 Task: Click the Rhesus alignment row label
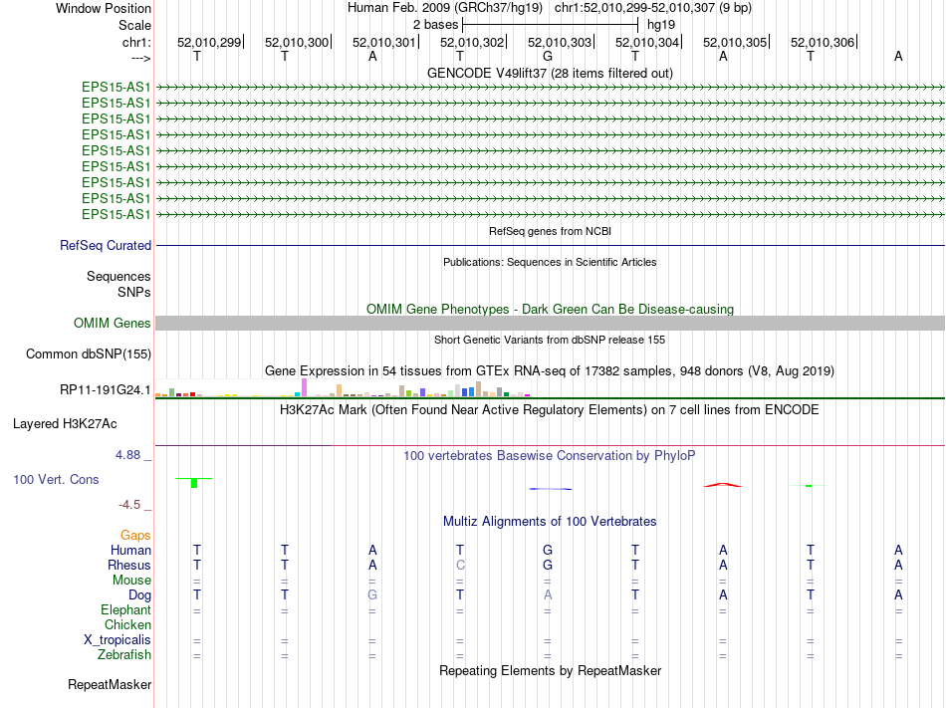129,565
